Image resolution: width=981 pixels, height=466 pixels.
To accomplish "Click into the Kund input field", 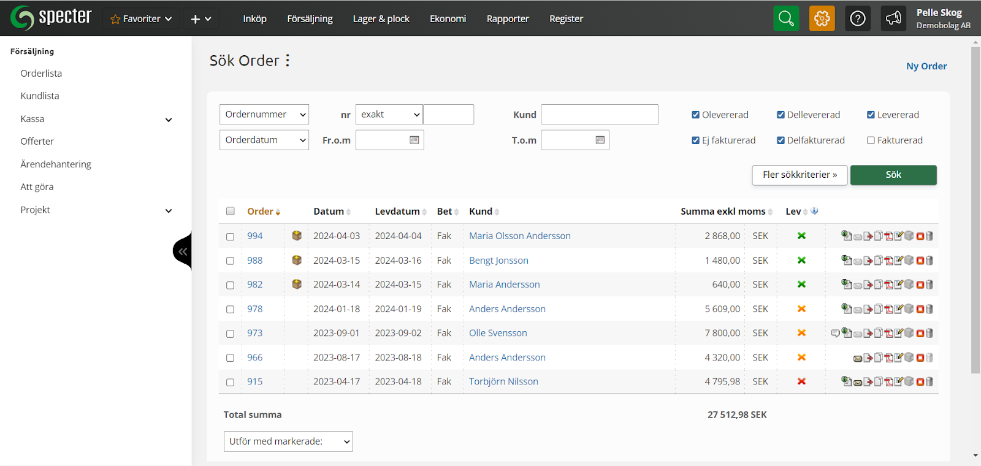I will [x=599, y=115].
